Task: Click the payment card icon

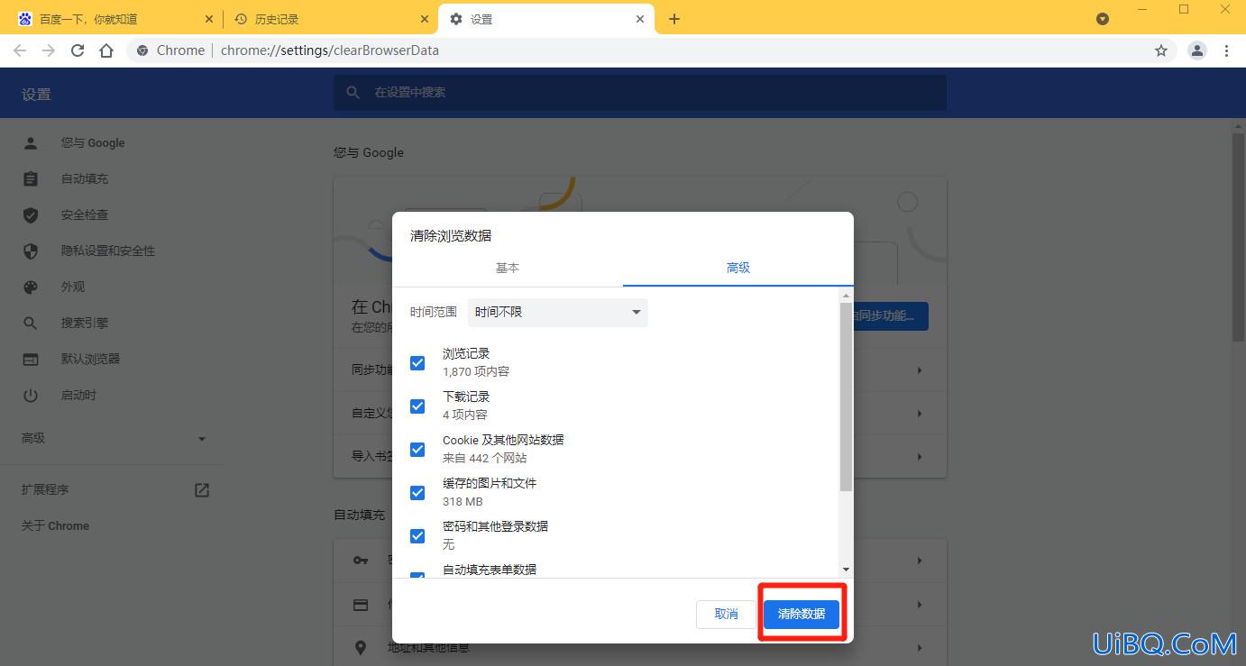Action: pyautogui.click(x=361, y=605)
